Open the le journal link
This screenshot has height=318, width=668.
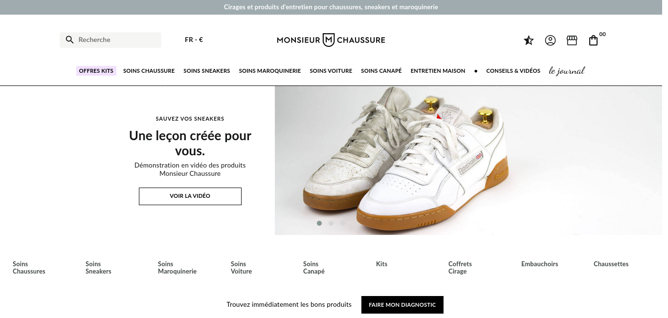click(x=567, y=71)
